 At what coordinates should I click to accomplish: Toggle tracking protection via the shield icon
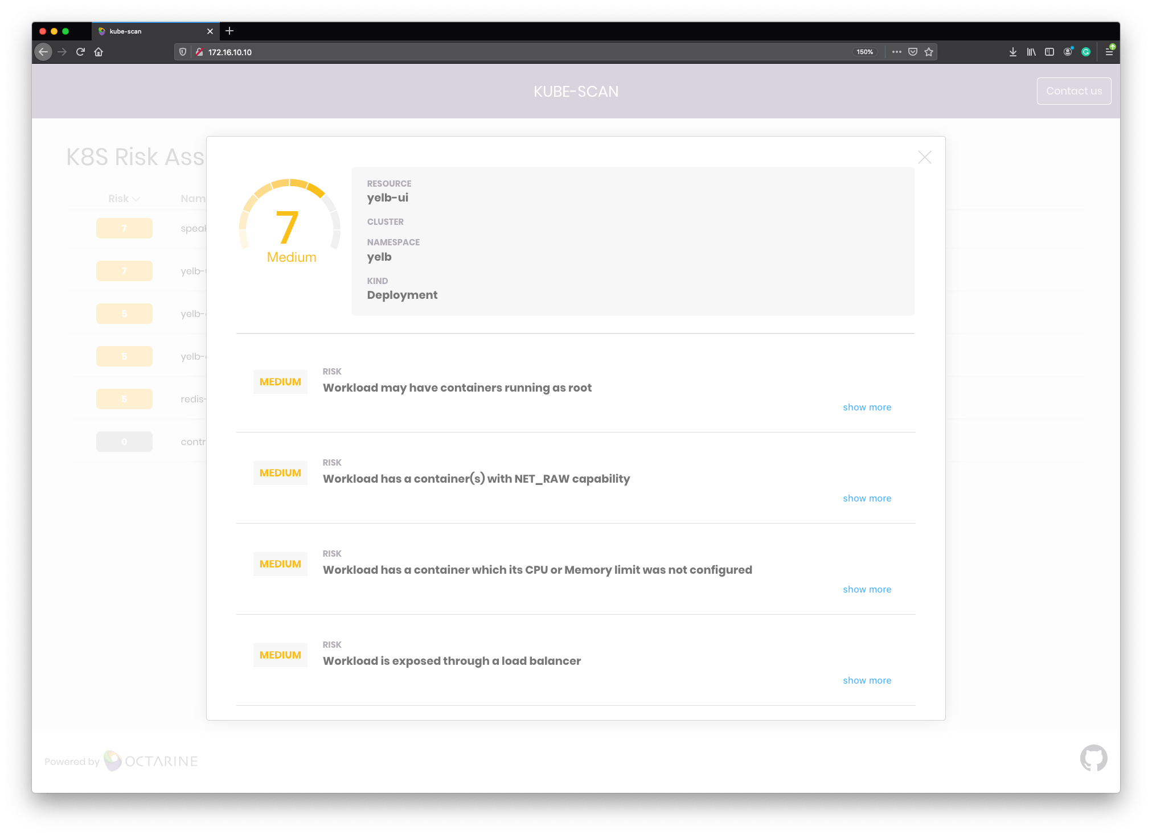click(x=182, y=51)
